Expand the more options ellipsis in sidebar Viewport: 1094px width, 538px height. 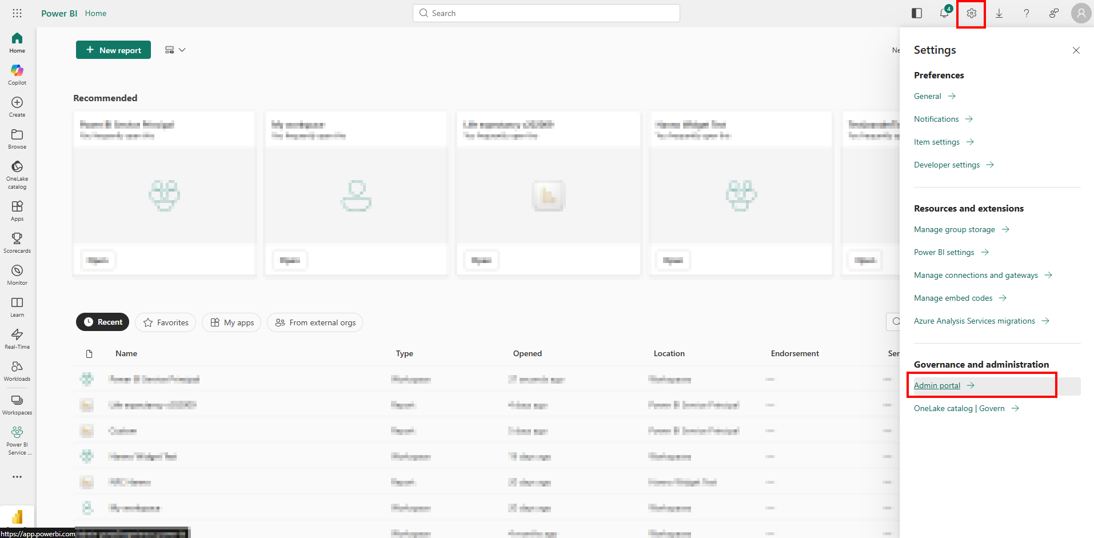point(17,477)
